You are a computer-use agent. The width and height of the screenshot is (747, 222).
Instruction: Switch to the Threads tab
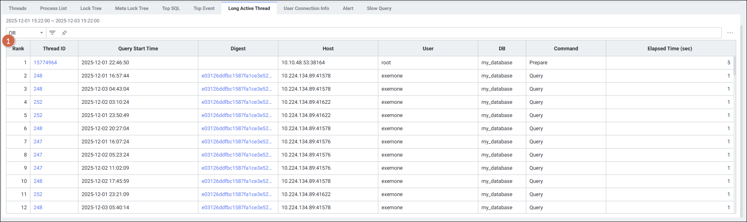click(18, 8)
